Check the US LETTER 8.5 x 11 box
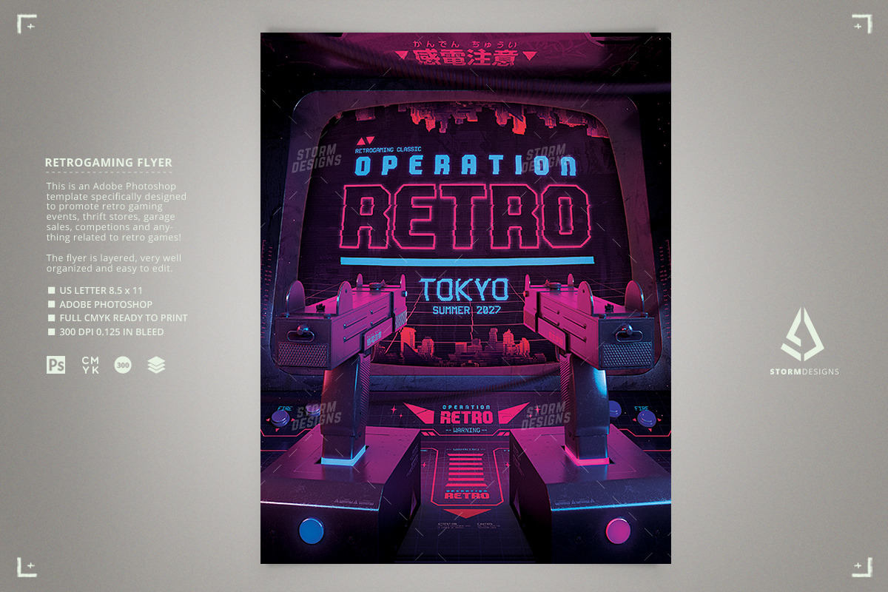 [50, 291]
